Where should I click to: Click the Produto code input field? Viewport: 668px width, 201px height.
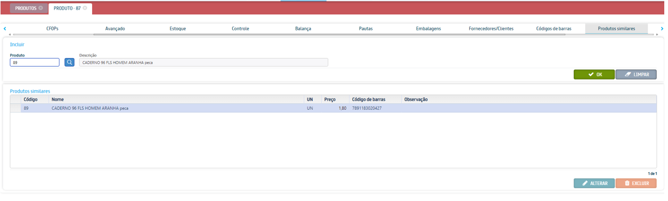click(x=35, y=62)
